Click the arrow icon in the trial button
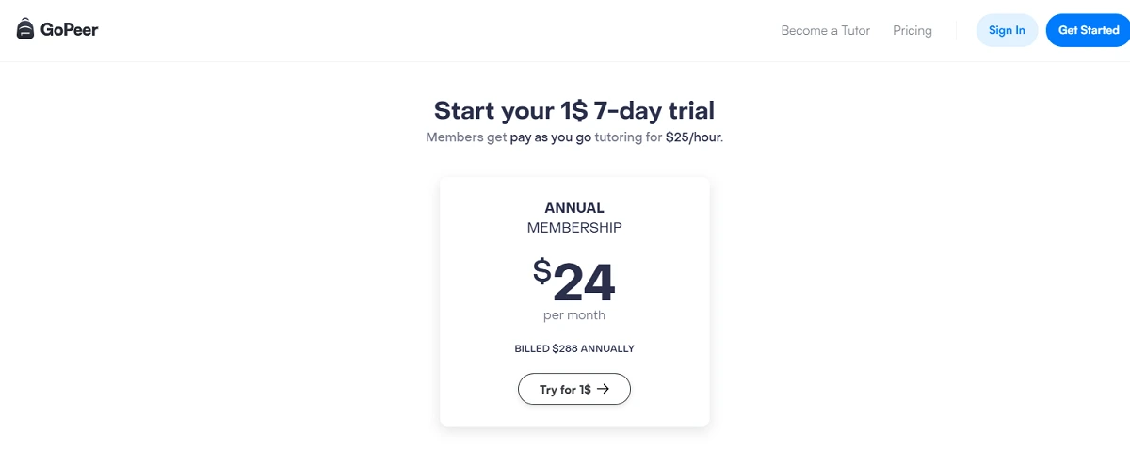 pos(603,389)
